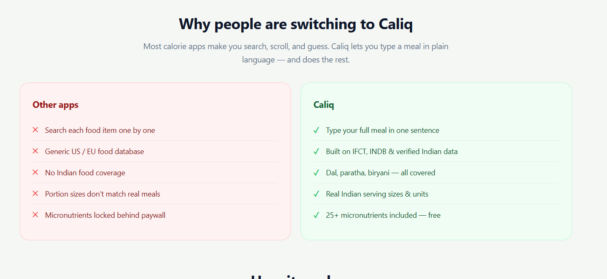Screen dimensions: 607x279
Task: Click the X icon next to Generic US / EU food database
Action: point(35,151)
